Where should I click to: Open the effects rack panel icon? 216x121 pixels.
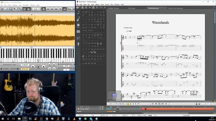[x=78, y=26]
